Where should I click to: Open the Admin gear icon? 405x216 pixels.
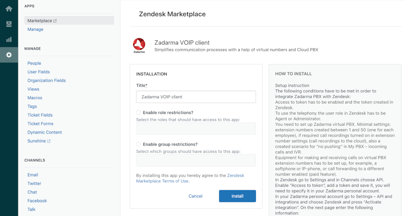pyautogui.click(x=9, y=55)
